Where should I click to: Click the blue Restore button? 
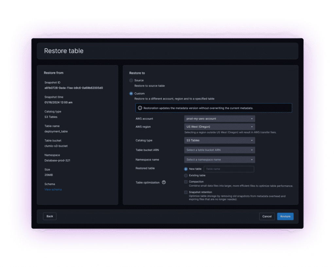tap(285, 216)
